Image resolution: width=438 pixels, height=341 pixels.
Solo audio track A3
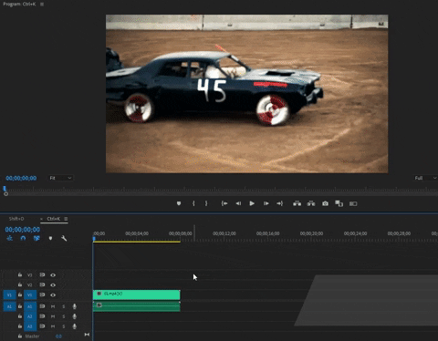[x=64, y=326]
